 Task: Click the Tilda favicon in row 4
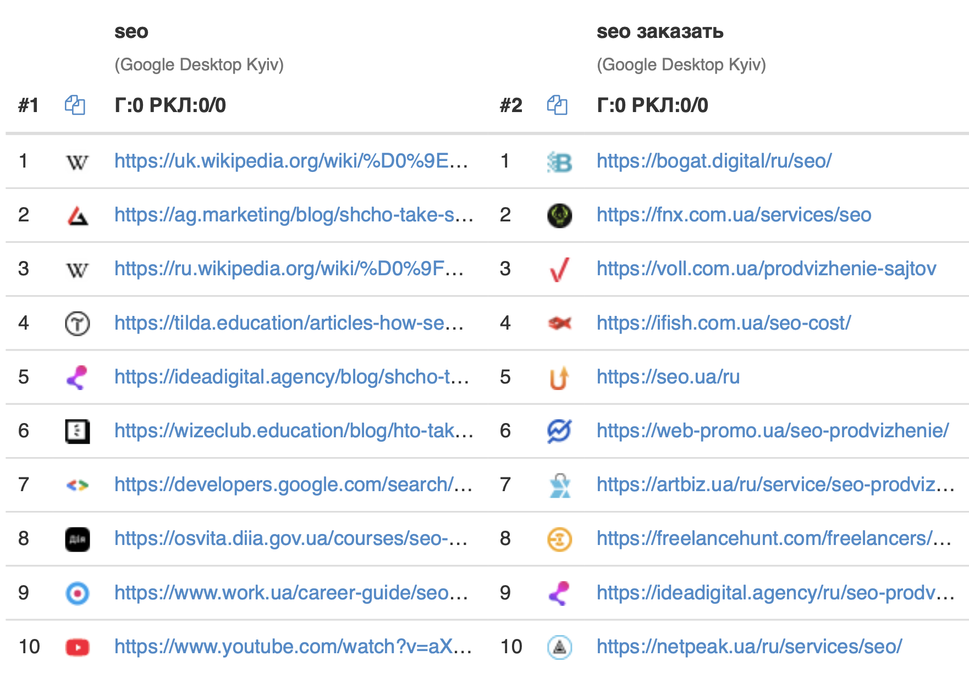pyautogui.click(x=78, y=324)
